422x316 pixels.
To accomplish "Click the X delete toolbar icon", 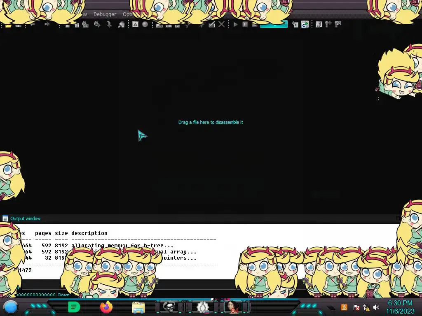I will click(221, 24).
